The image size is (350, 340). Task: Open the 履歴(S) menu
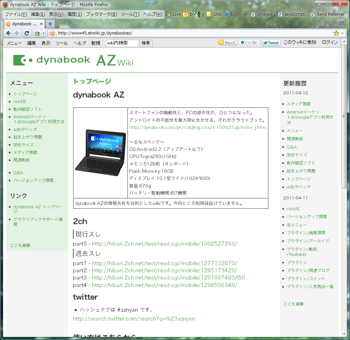[x=75, y=14]
